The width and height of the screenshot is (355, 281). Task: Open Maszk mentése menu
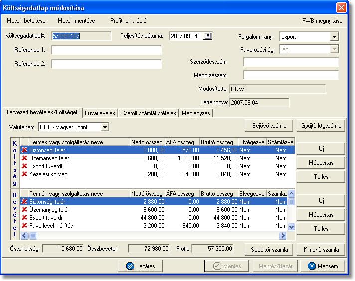pyautogui.click(x=76, y=21)
